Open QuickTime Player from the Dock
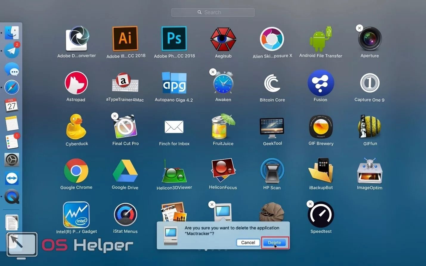The height and width of the screenshot is (266, 426). (12, 197)
